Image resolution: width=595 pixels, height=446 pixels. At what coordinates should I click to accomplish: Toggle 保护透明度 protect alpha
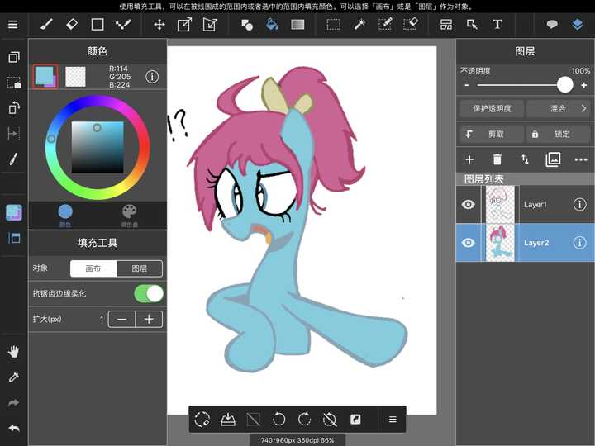(x=492, y=109)
